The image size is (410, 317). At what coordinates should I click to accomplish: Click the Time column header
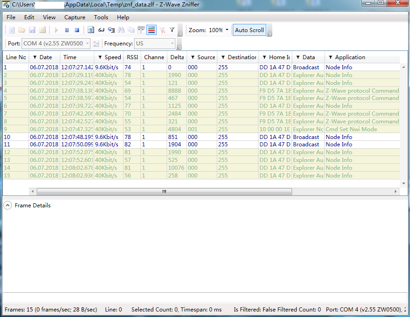77,57
